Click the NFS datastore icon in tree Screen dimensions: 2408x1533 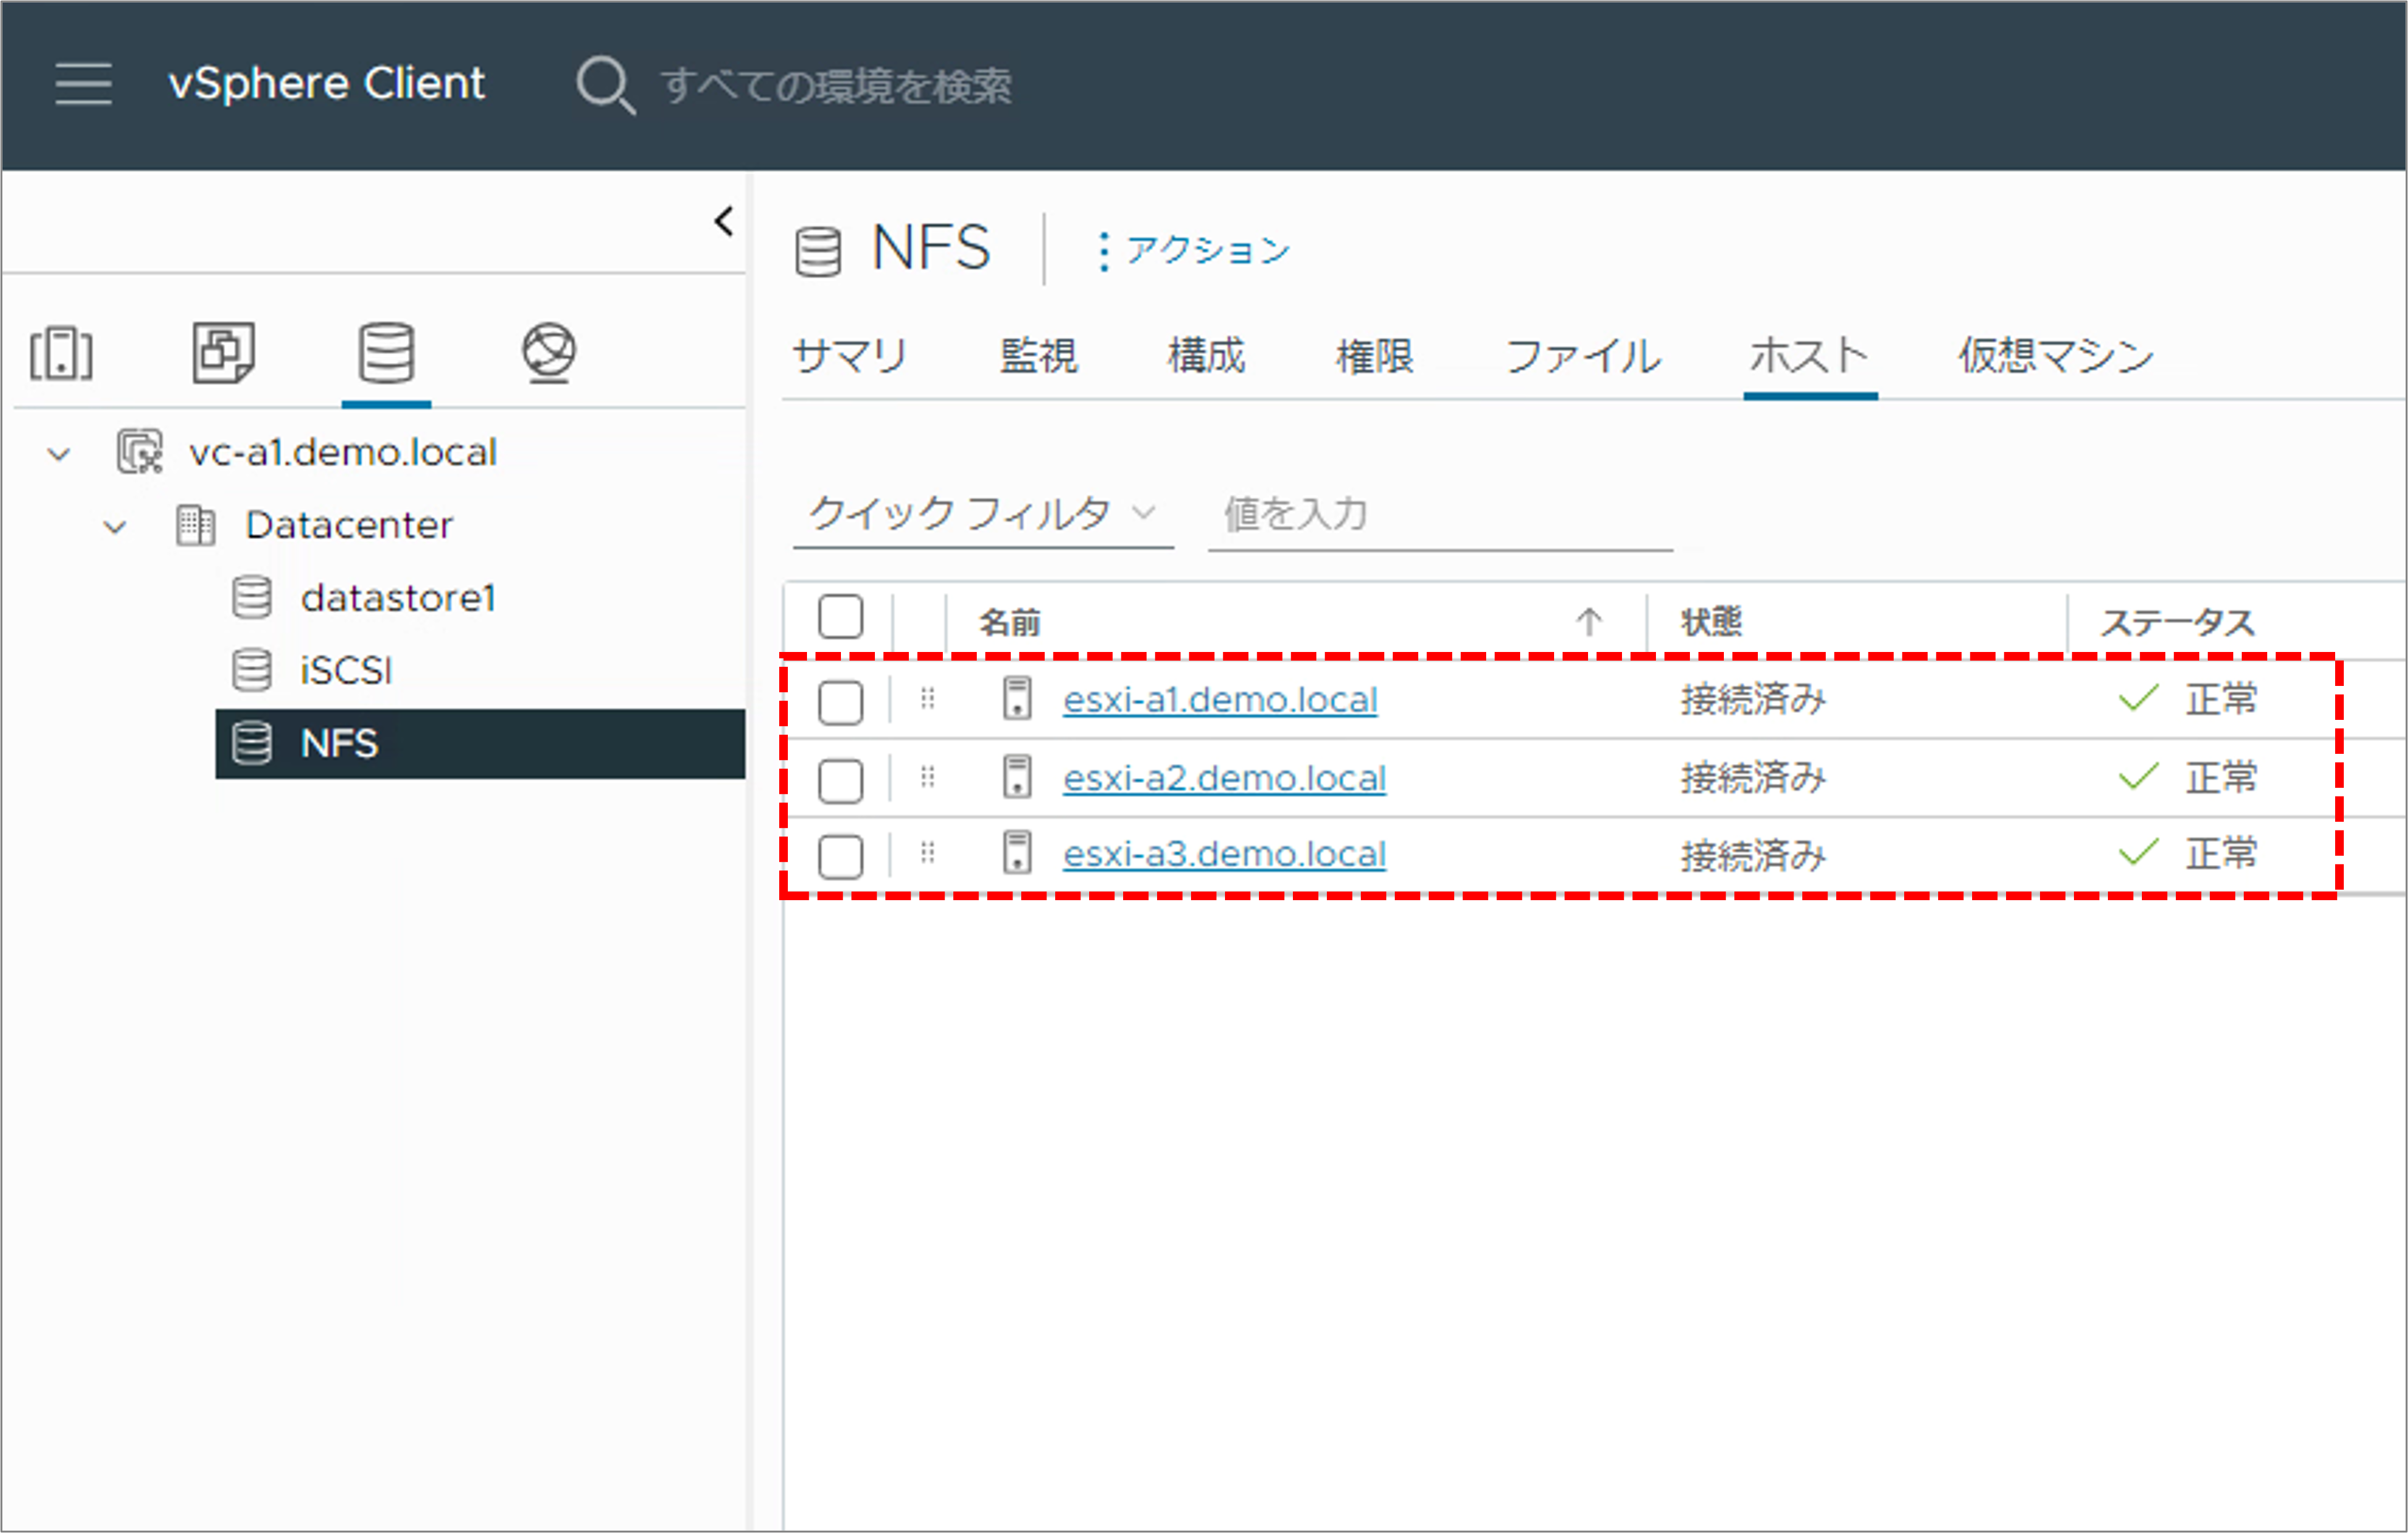click(251, 743)
